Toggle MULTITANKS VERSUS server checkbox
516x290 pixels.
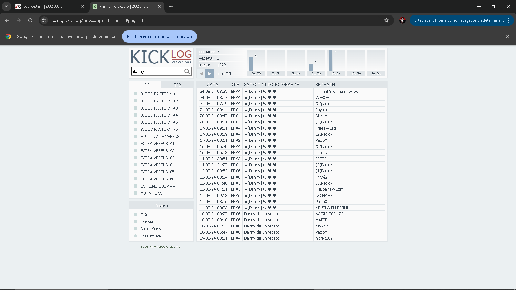click(136, 136)
